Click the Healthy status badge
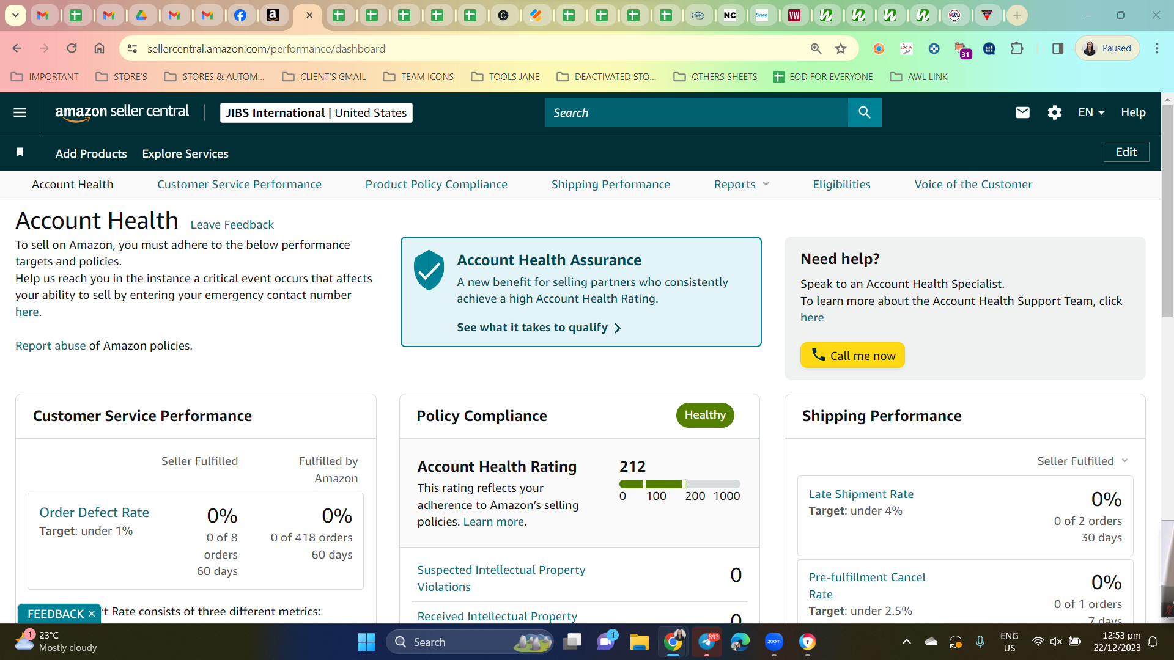Image resolution: width=1174 pixels, height=660 pixels. [x=705, y=415]
